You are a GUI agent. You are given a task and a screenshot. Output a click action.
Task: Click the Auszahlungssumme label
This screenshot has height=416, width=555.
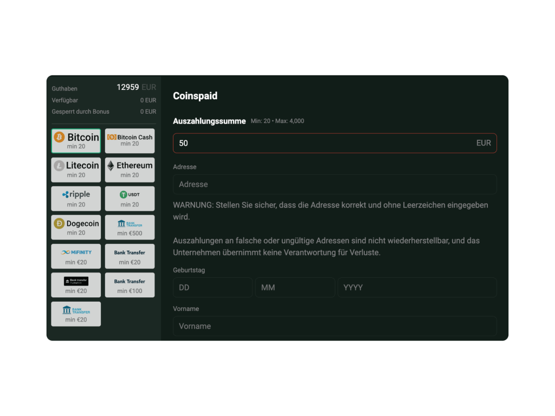click(209, 121)
